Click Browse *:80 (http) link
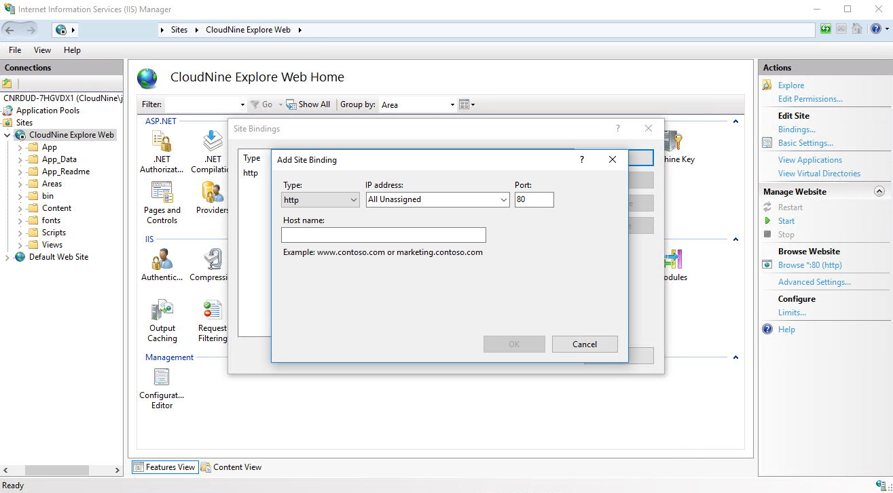Viewport: 893px width, 493px height. 810,265
